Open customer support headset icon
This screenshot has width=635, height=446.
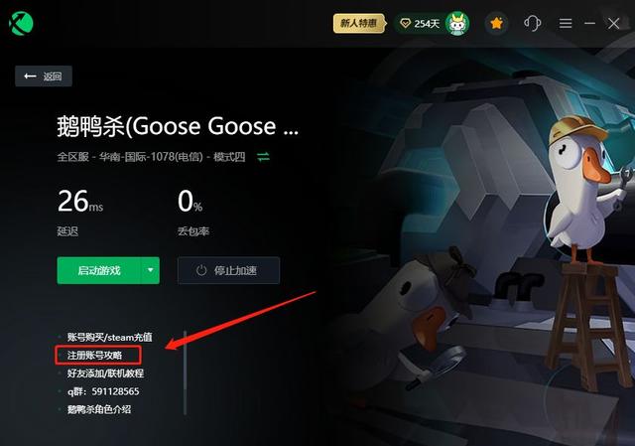(532, 23)
